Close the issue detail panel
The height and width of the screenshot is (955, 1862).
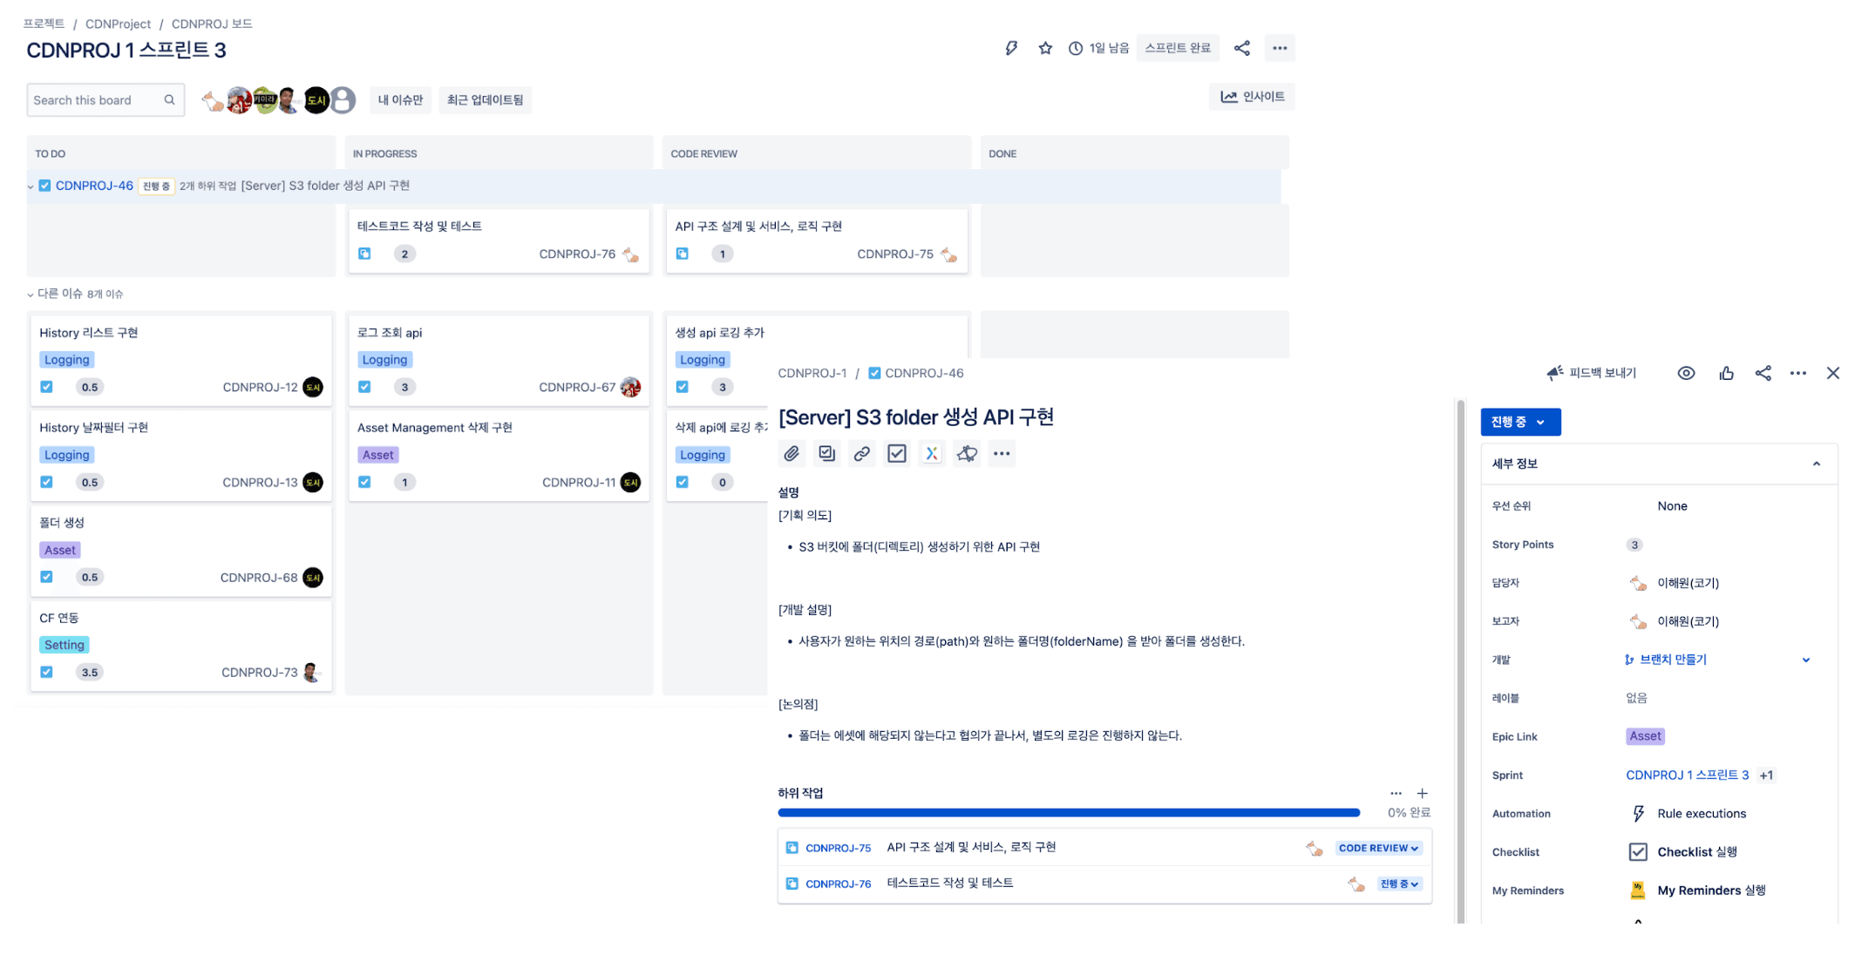pyautogui.click(x=1833, y=373)
